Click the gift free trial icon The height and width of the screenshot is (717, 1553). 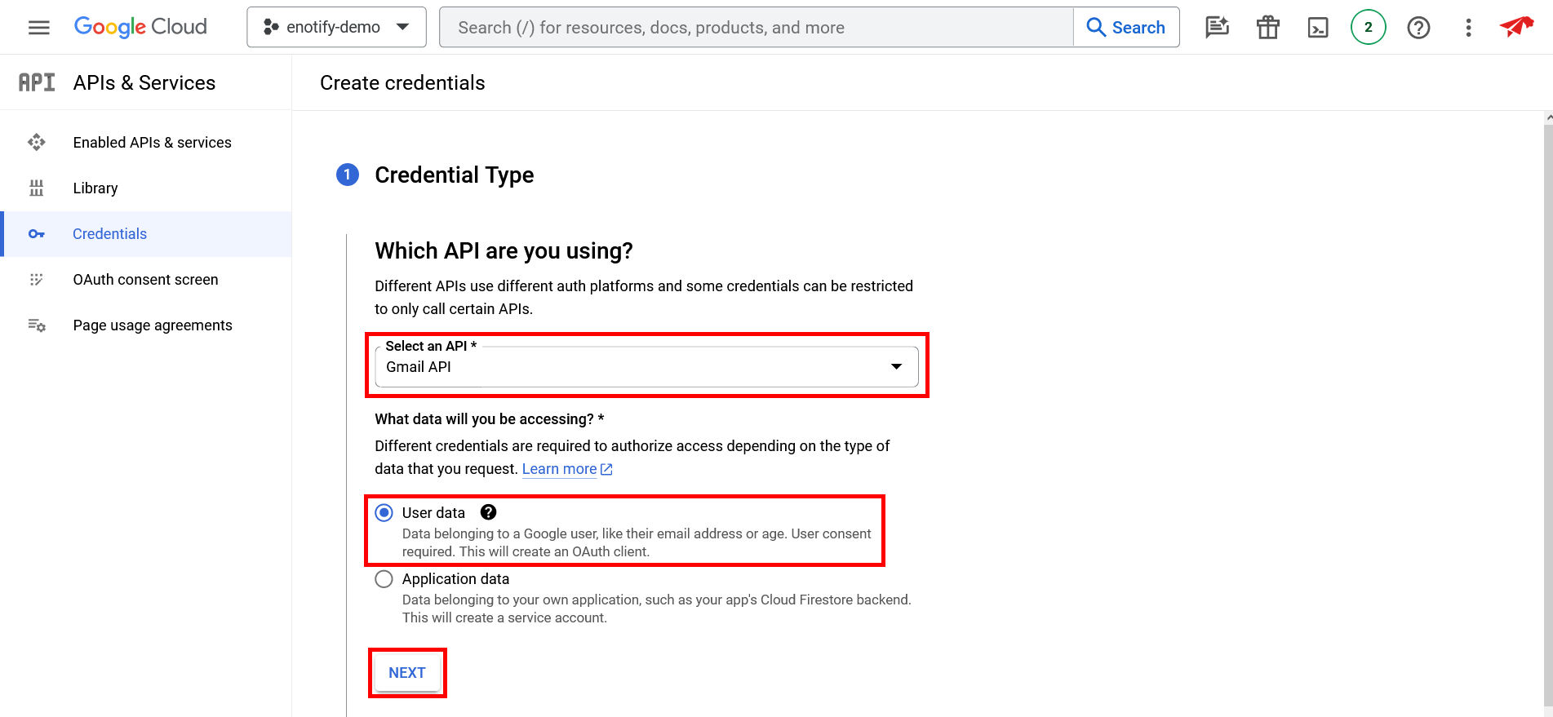pyautogui.click(x=1267, y=28)
